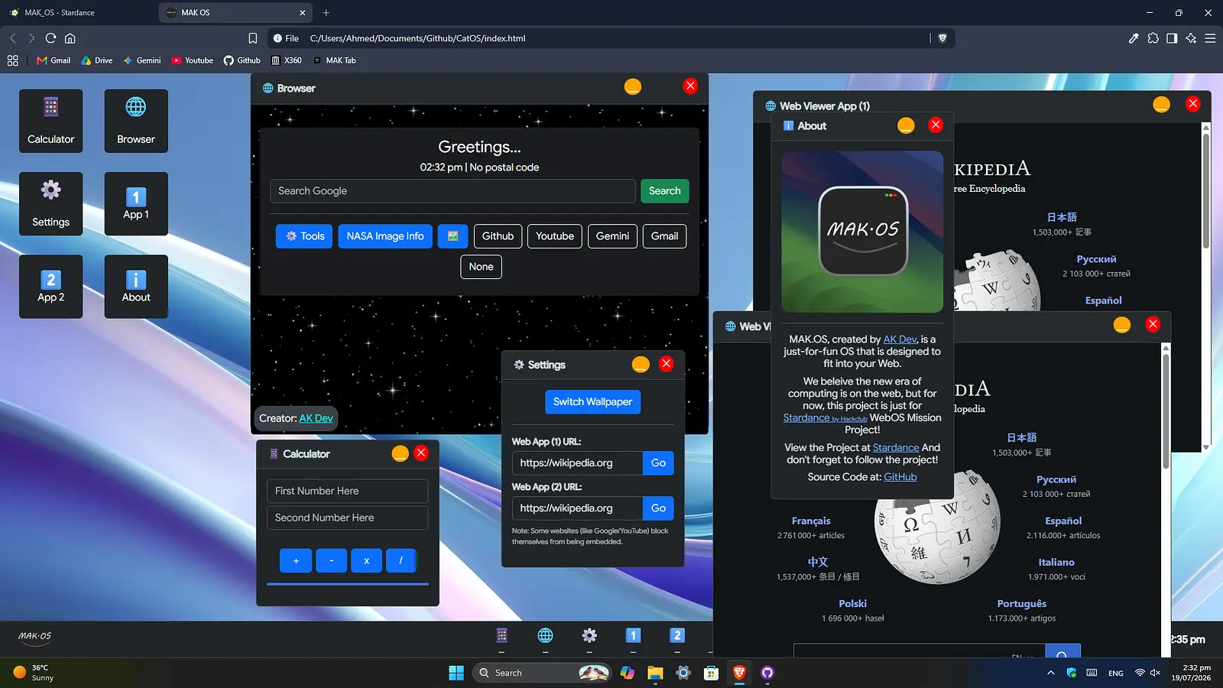Click the Gmail shortcut button in Browser window

point(664,236)
